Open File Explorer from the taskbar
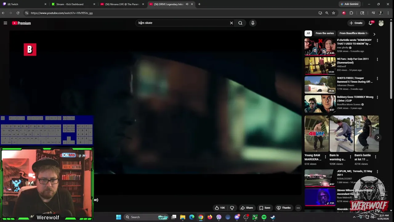394x222 pixels. 183,217
